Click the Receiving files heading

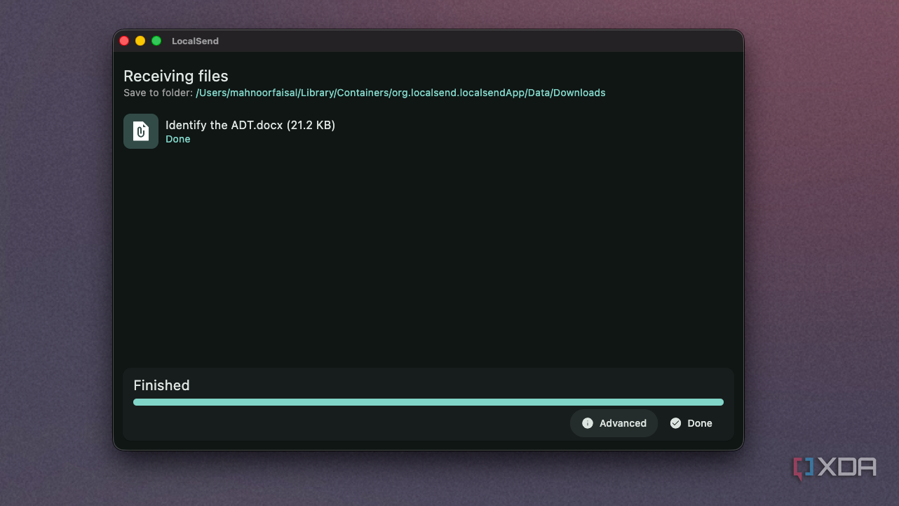[176, 76]
